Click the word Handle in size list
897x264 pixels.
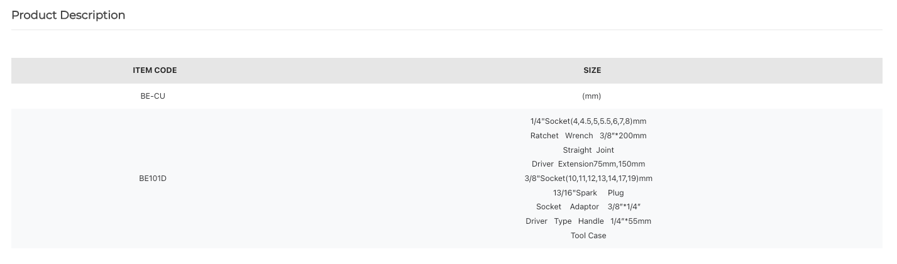tap(591, 221)
